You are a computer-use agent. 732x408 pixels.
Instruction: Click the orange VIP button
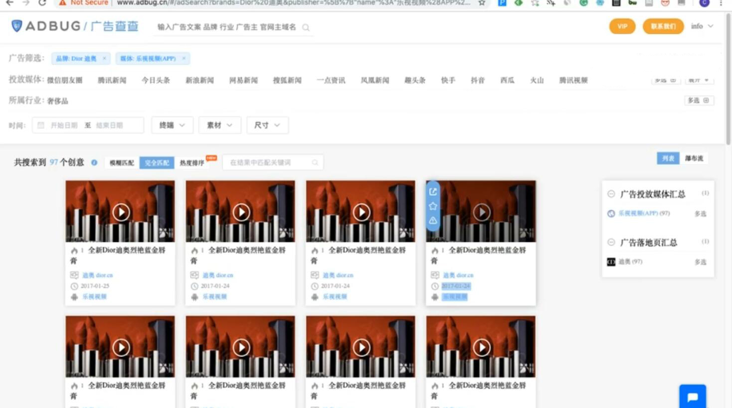622,26
